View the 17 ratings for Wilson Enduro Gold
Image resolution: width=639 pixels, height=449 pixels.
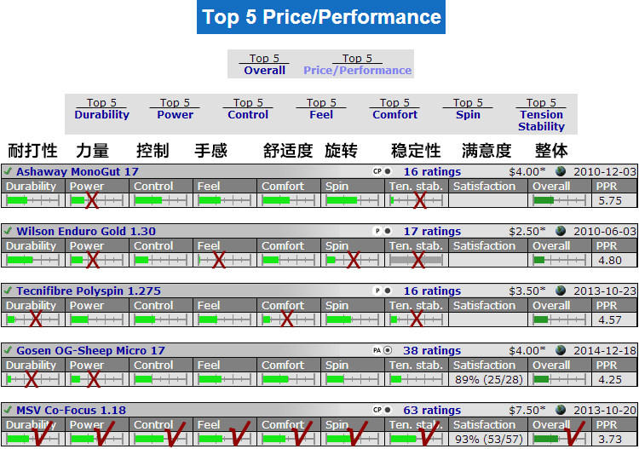pos(432,231)
